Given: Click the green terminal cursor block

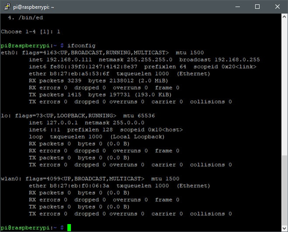Looking at the screenshot, I should coord(69,228).
